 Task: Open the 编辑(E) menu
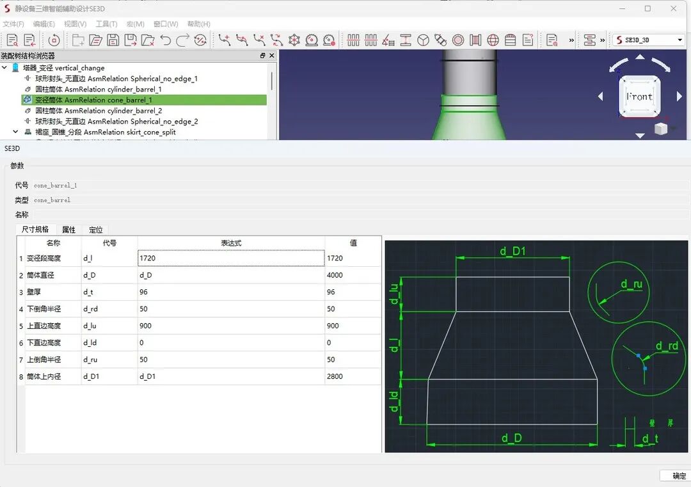44,24
